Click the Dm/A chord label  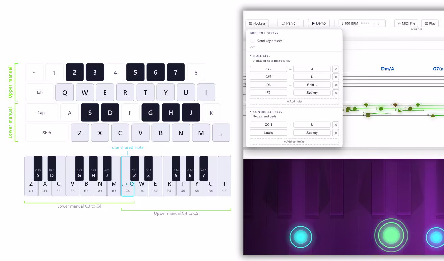coord(388,69)
